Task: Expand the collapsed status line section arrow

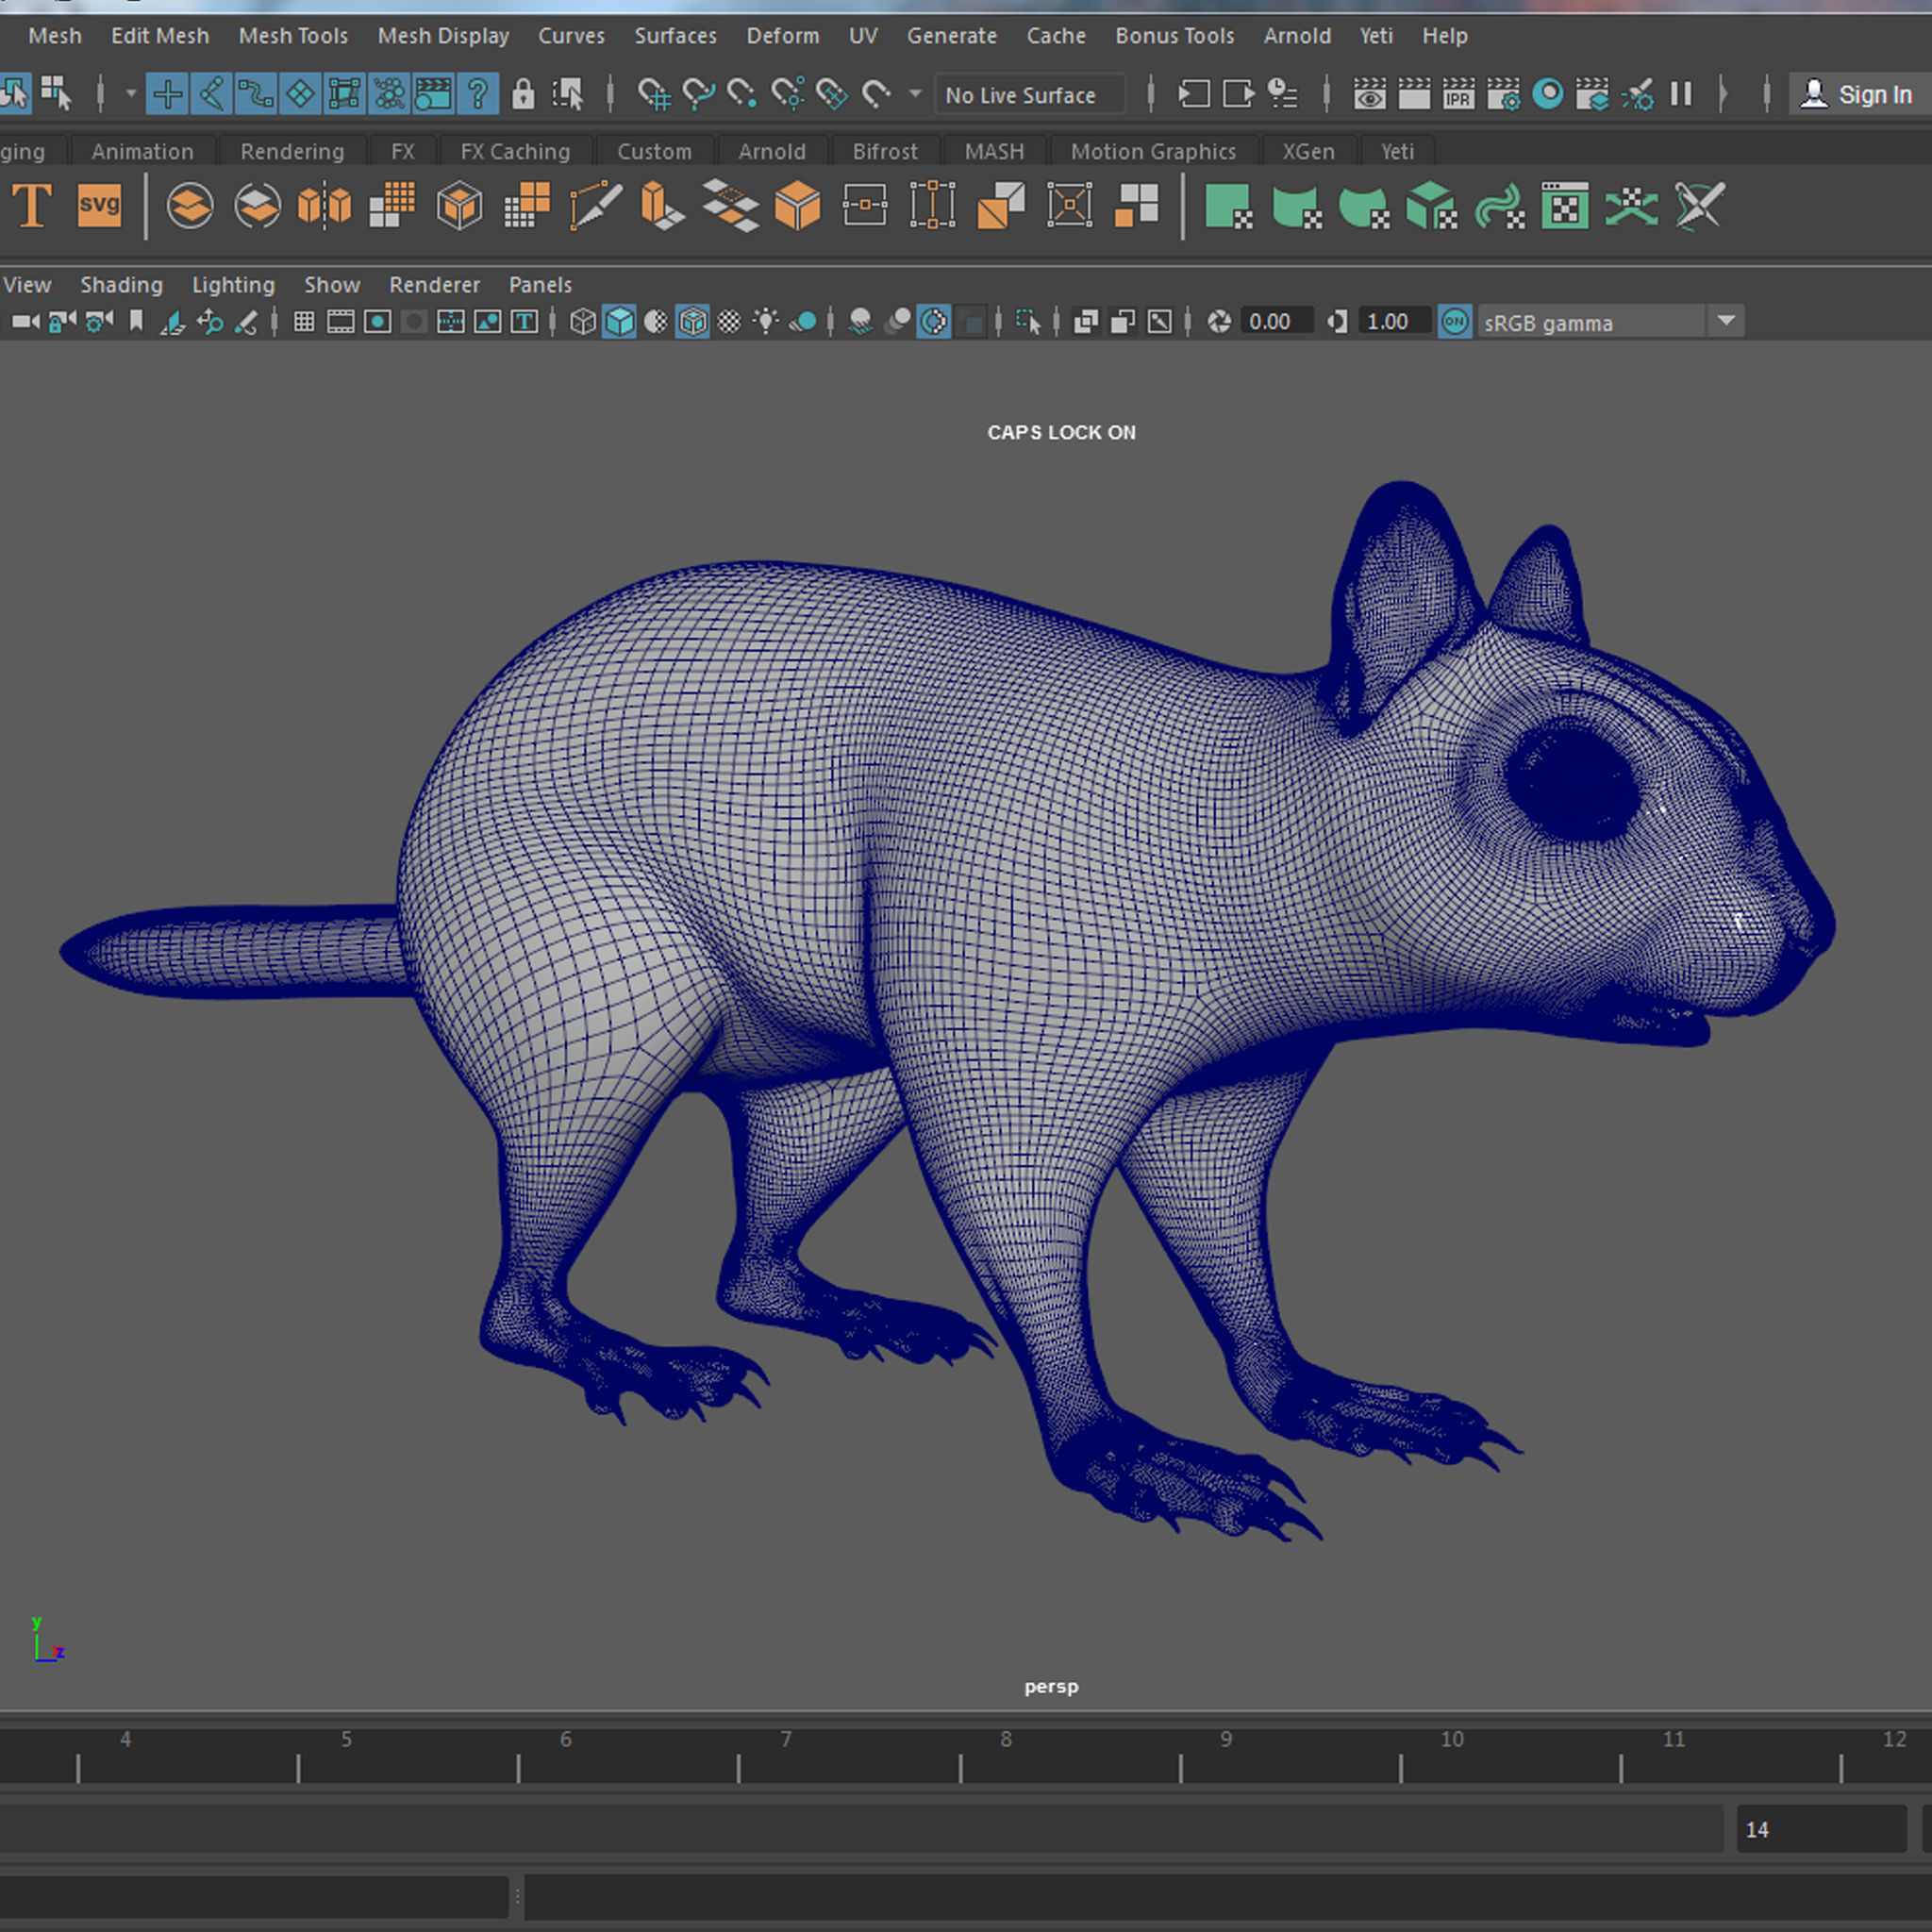Action: 1722,95
